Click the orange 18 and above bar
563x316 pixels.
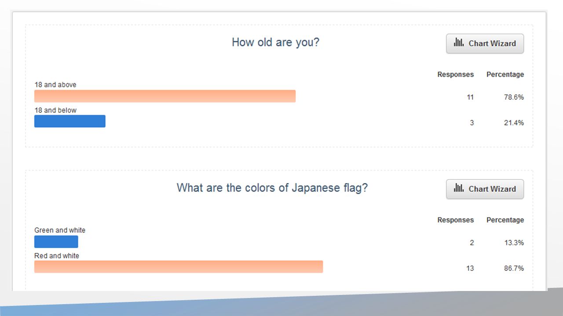point(165,96)
